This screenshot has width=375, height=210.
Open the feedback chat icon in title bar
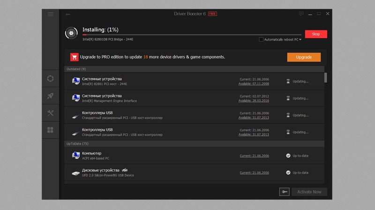pyautogui.click(x=301, y=14)
